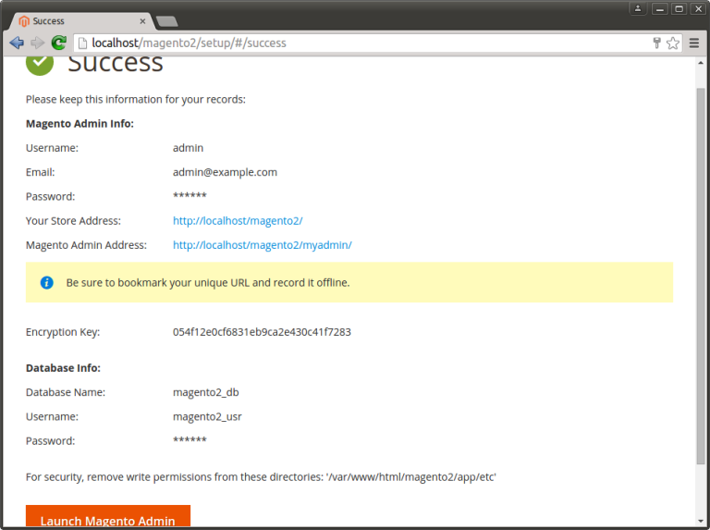The width and height of the screenshot is (710, 530).
Task: Click the blue info icon in yellow notice
Action: point(46,282)
